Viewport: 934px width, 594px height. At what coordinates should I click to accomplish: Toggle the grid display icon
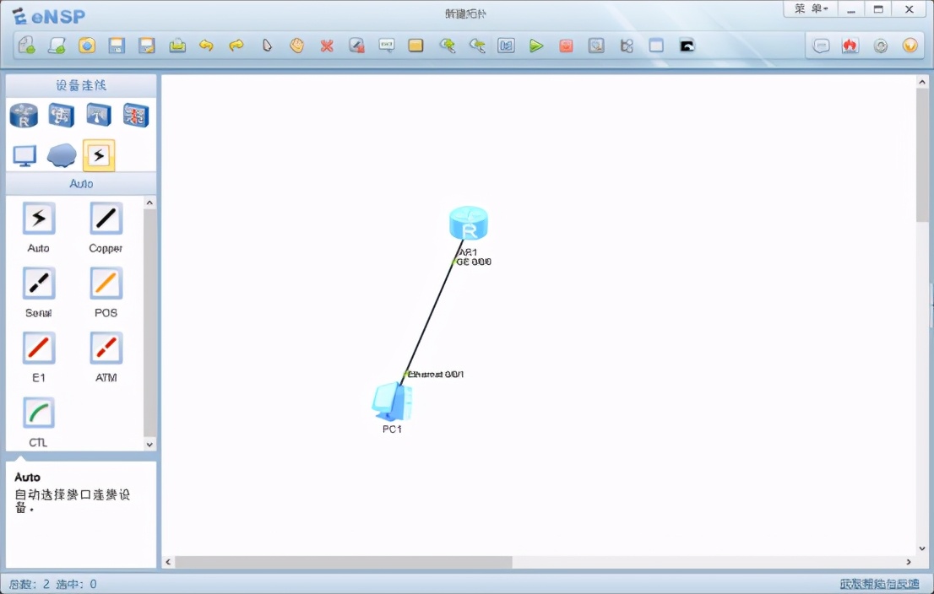coord(656,46)
